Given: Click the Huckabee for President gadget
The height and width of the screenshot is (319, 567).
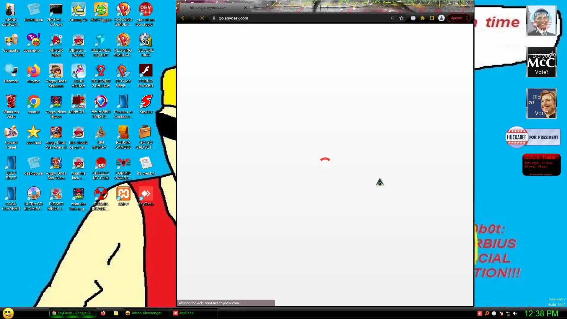Looking at the screenshot, I should pos(533,137).
